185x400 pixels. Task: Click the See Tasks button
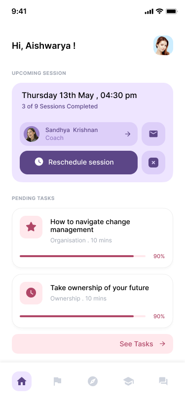coord(93,344)
